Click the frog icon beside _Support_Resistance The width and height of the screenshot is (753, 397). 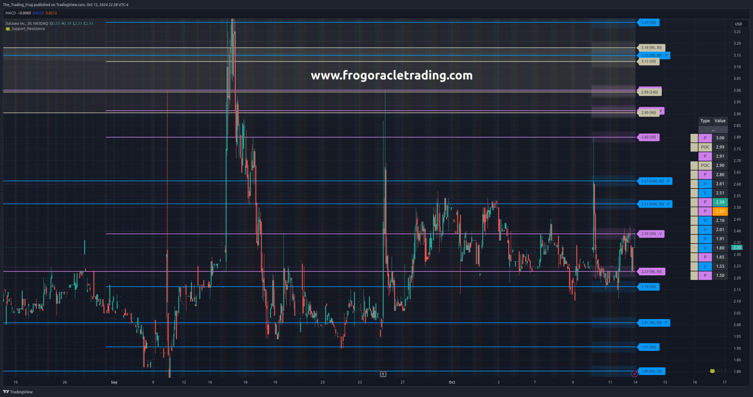tap(8, 29)
